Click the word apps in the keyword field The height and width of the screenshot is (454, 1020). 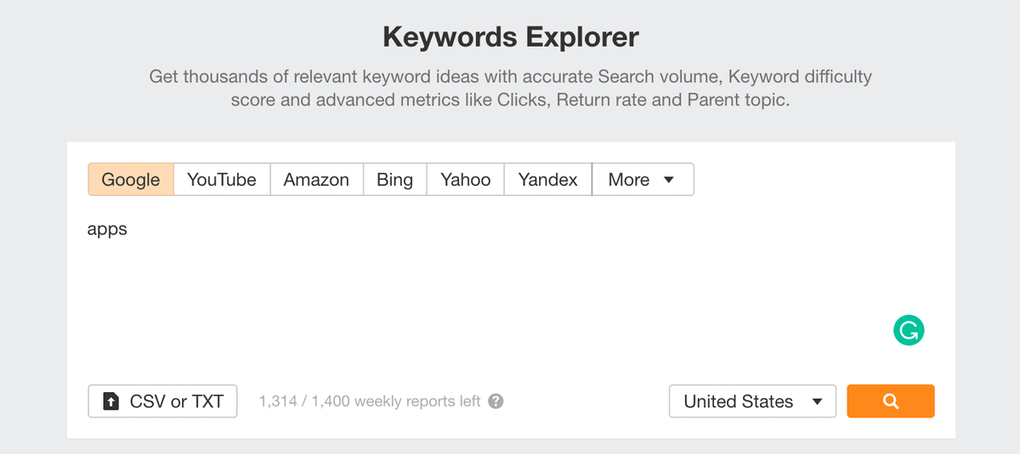pyautogui.click(x=107, y=230)
